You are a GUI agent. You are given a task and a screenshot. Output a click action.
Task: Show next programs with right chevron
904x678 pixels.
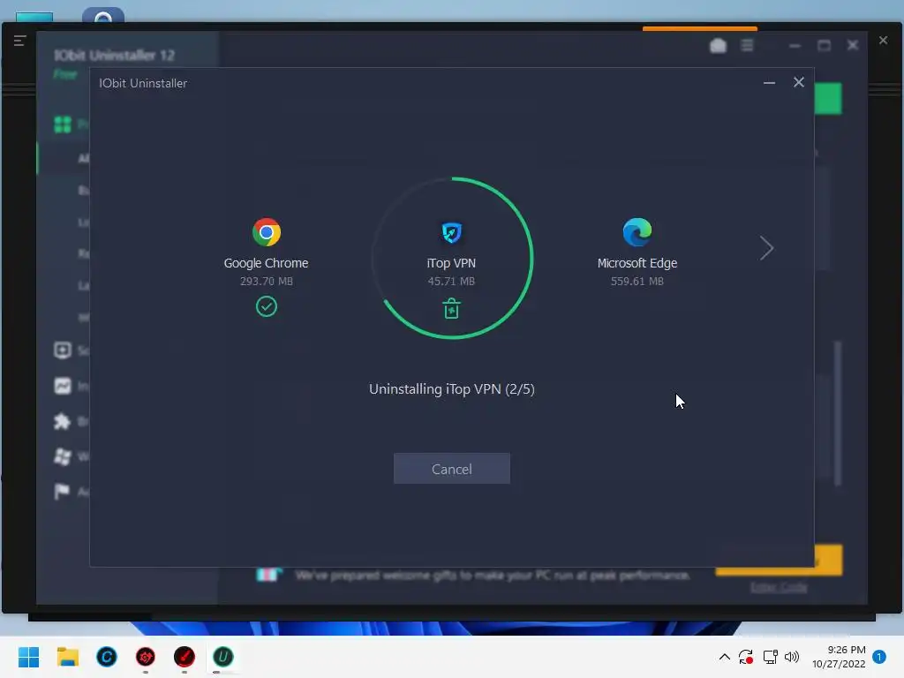[x=766, y=248]
